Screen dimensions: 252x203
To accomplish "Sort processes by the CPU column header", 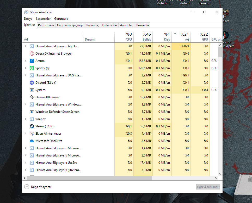I will point(124,37).
